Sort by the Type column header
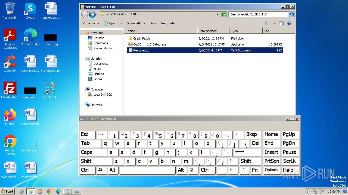The width and height of the screenshot is (348, 195). 246,31
